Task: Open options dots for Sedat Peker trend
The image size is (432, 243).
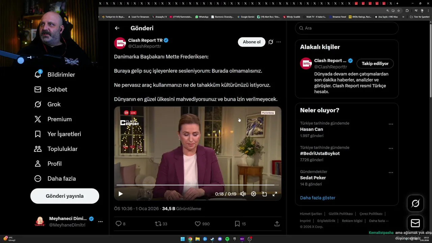Action: 391,172
